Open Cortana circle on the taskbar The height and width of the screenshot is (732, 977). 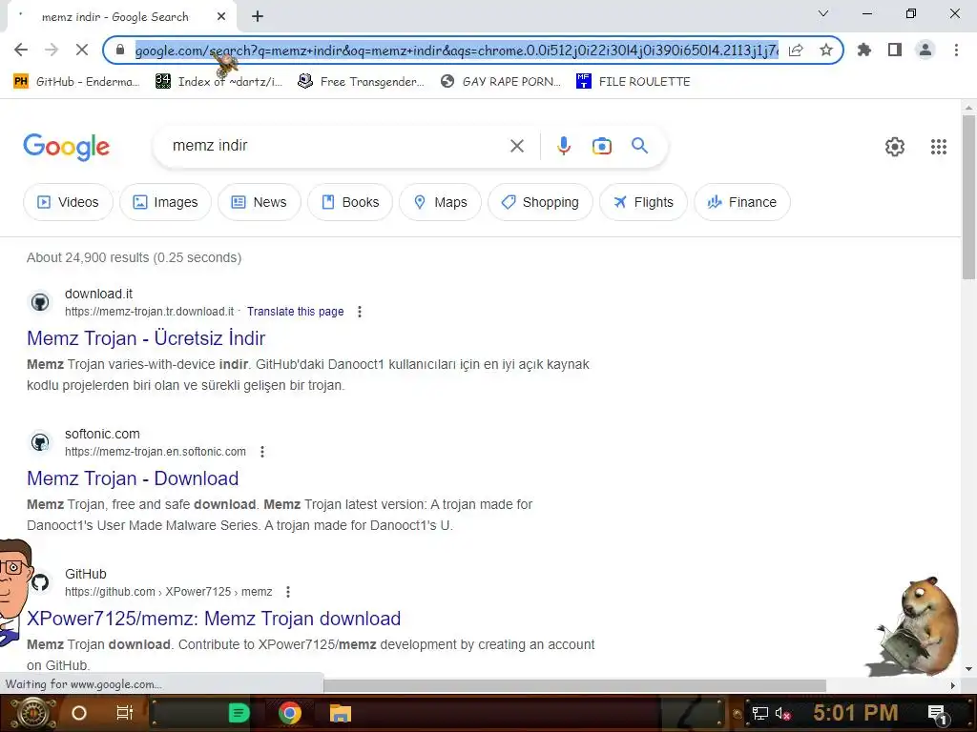click(x=79, y=713)
